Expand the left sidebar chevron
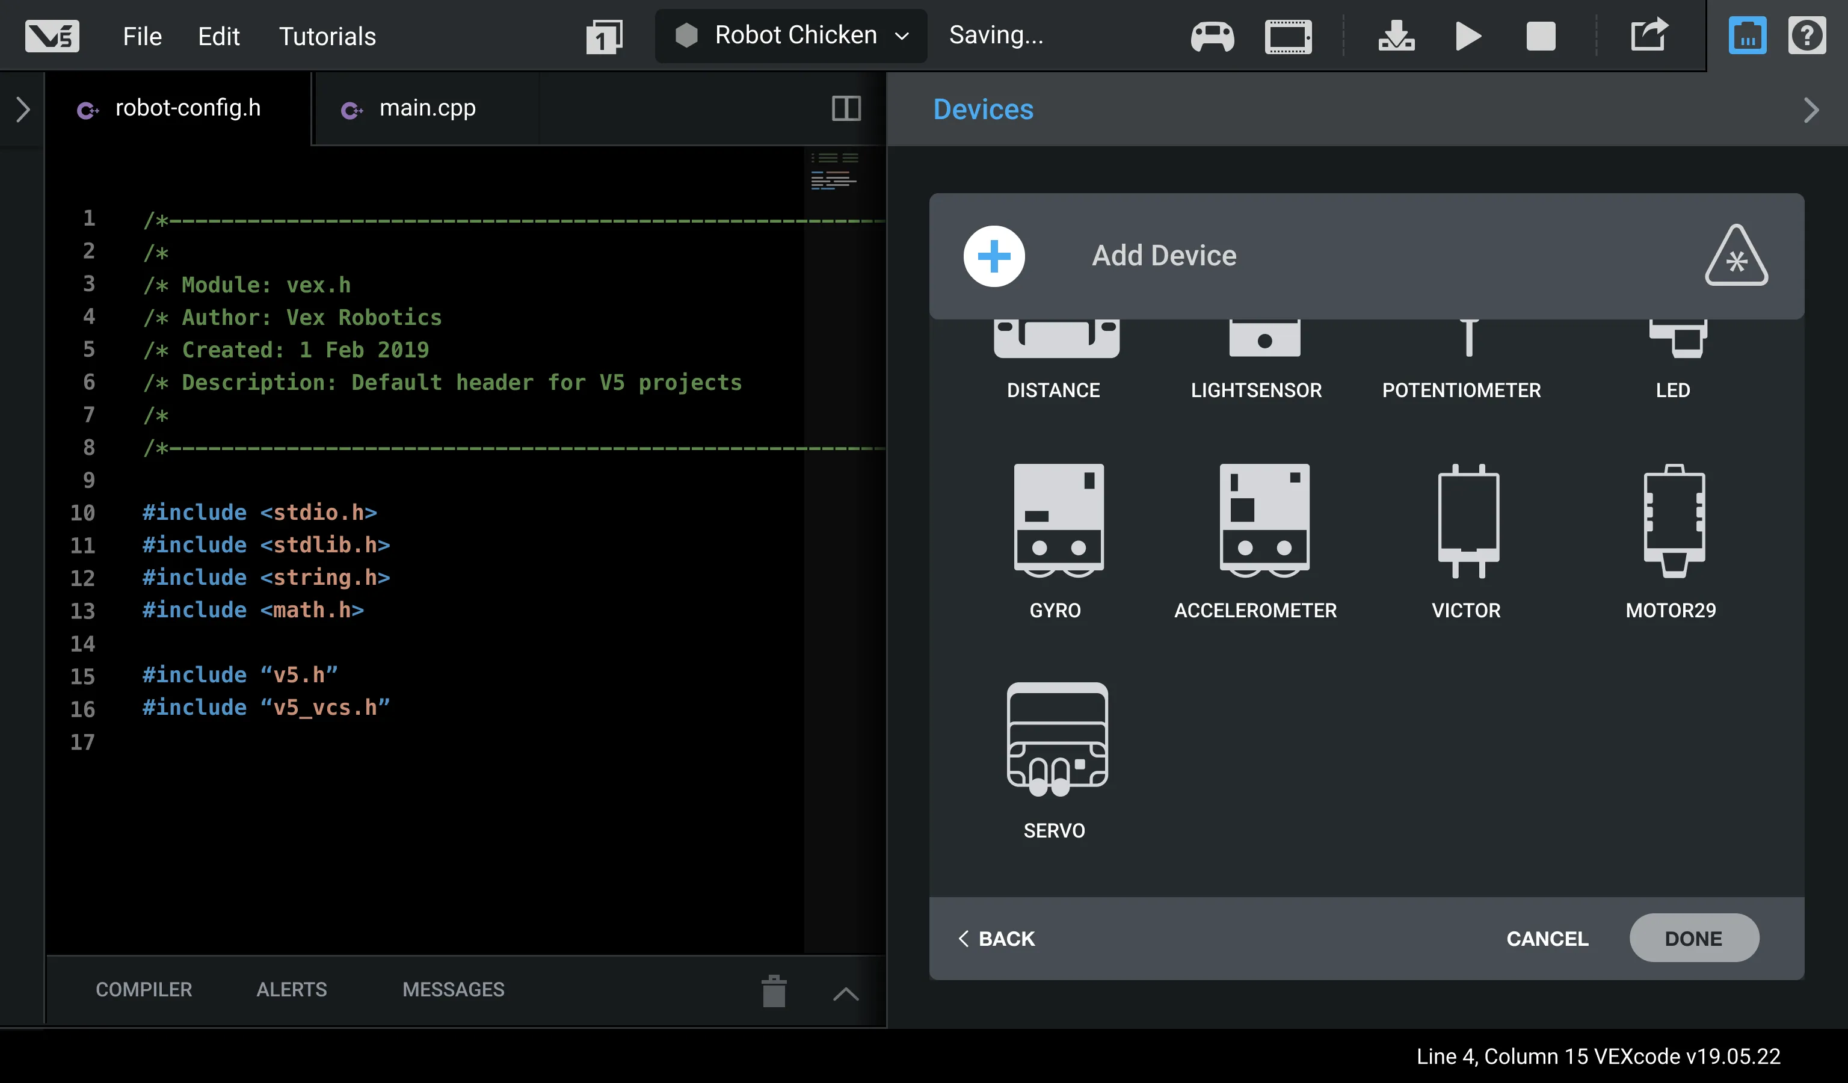This screenshot has width=1848, height=1083. click(22, 110)
